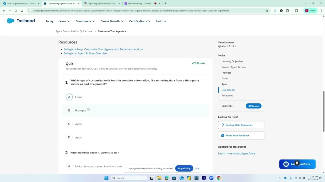Open Customize Your Agents breadcrumb dropdown
Screen dimensions: 325x182
112,31
